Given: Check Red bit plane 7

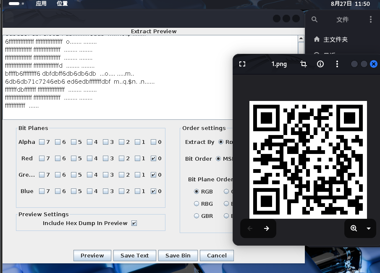Looking at the screenshot, I should [42, 158].
